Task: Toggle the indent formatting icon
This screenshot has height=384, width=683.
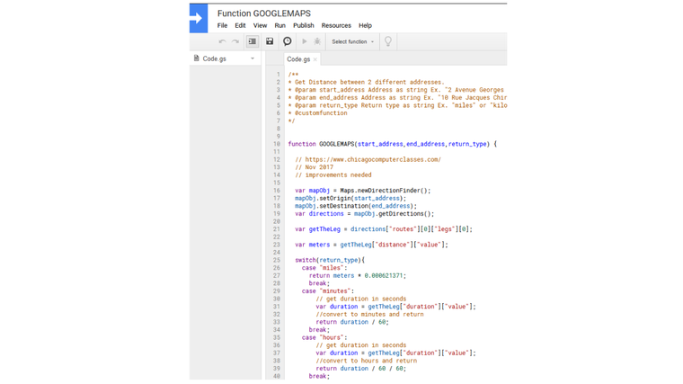Action: click(253, 41)
